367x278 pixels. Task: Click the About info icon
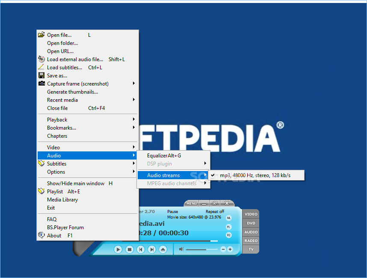(x=41, y=235)
